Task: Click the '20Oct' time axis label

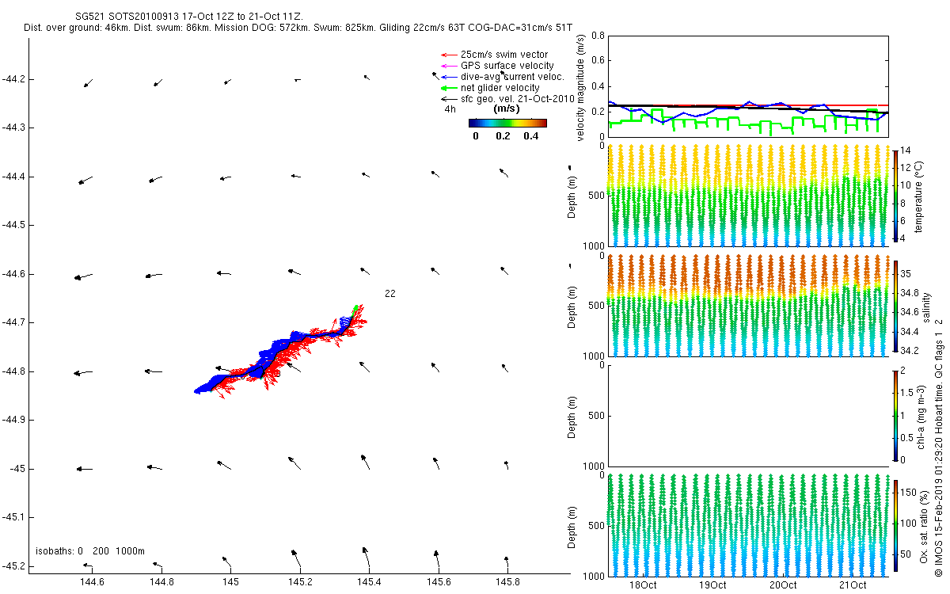Action: [x=782, y=585]
